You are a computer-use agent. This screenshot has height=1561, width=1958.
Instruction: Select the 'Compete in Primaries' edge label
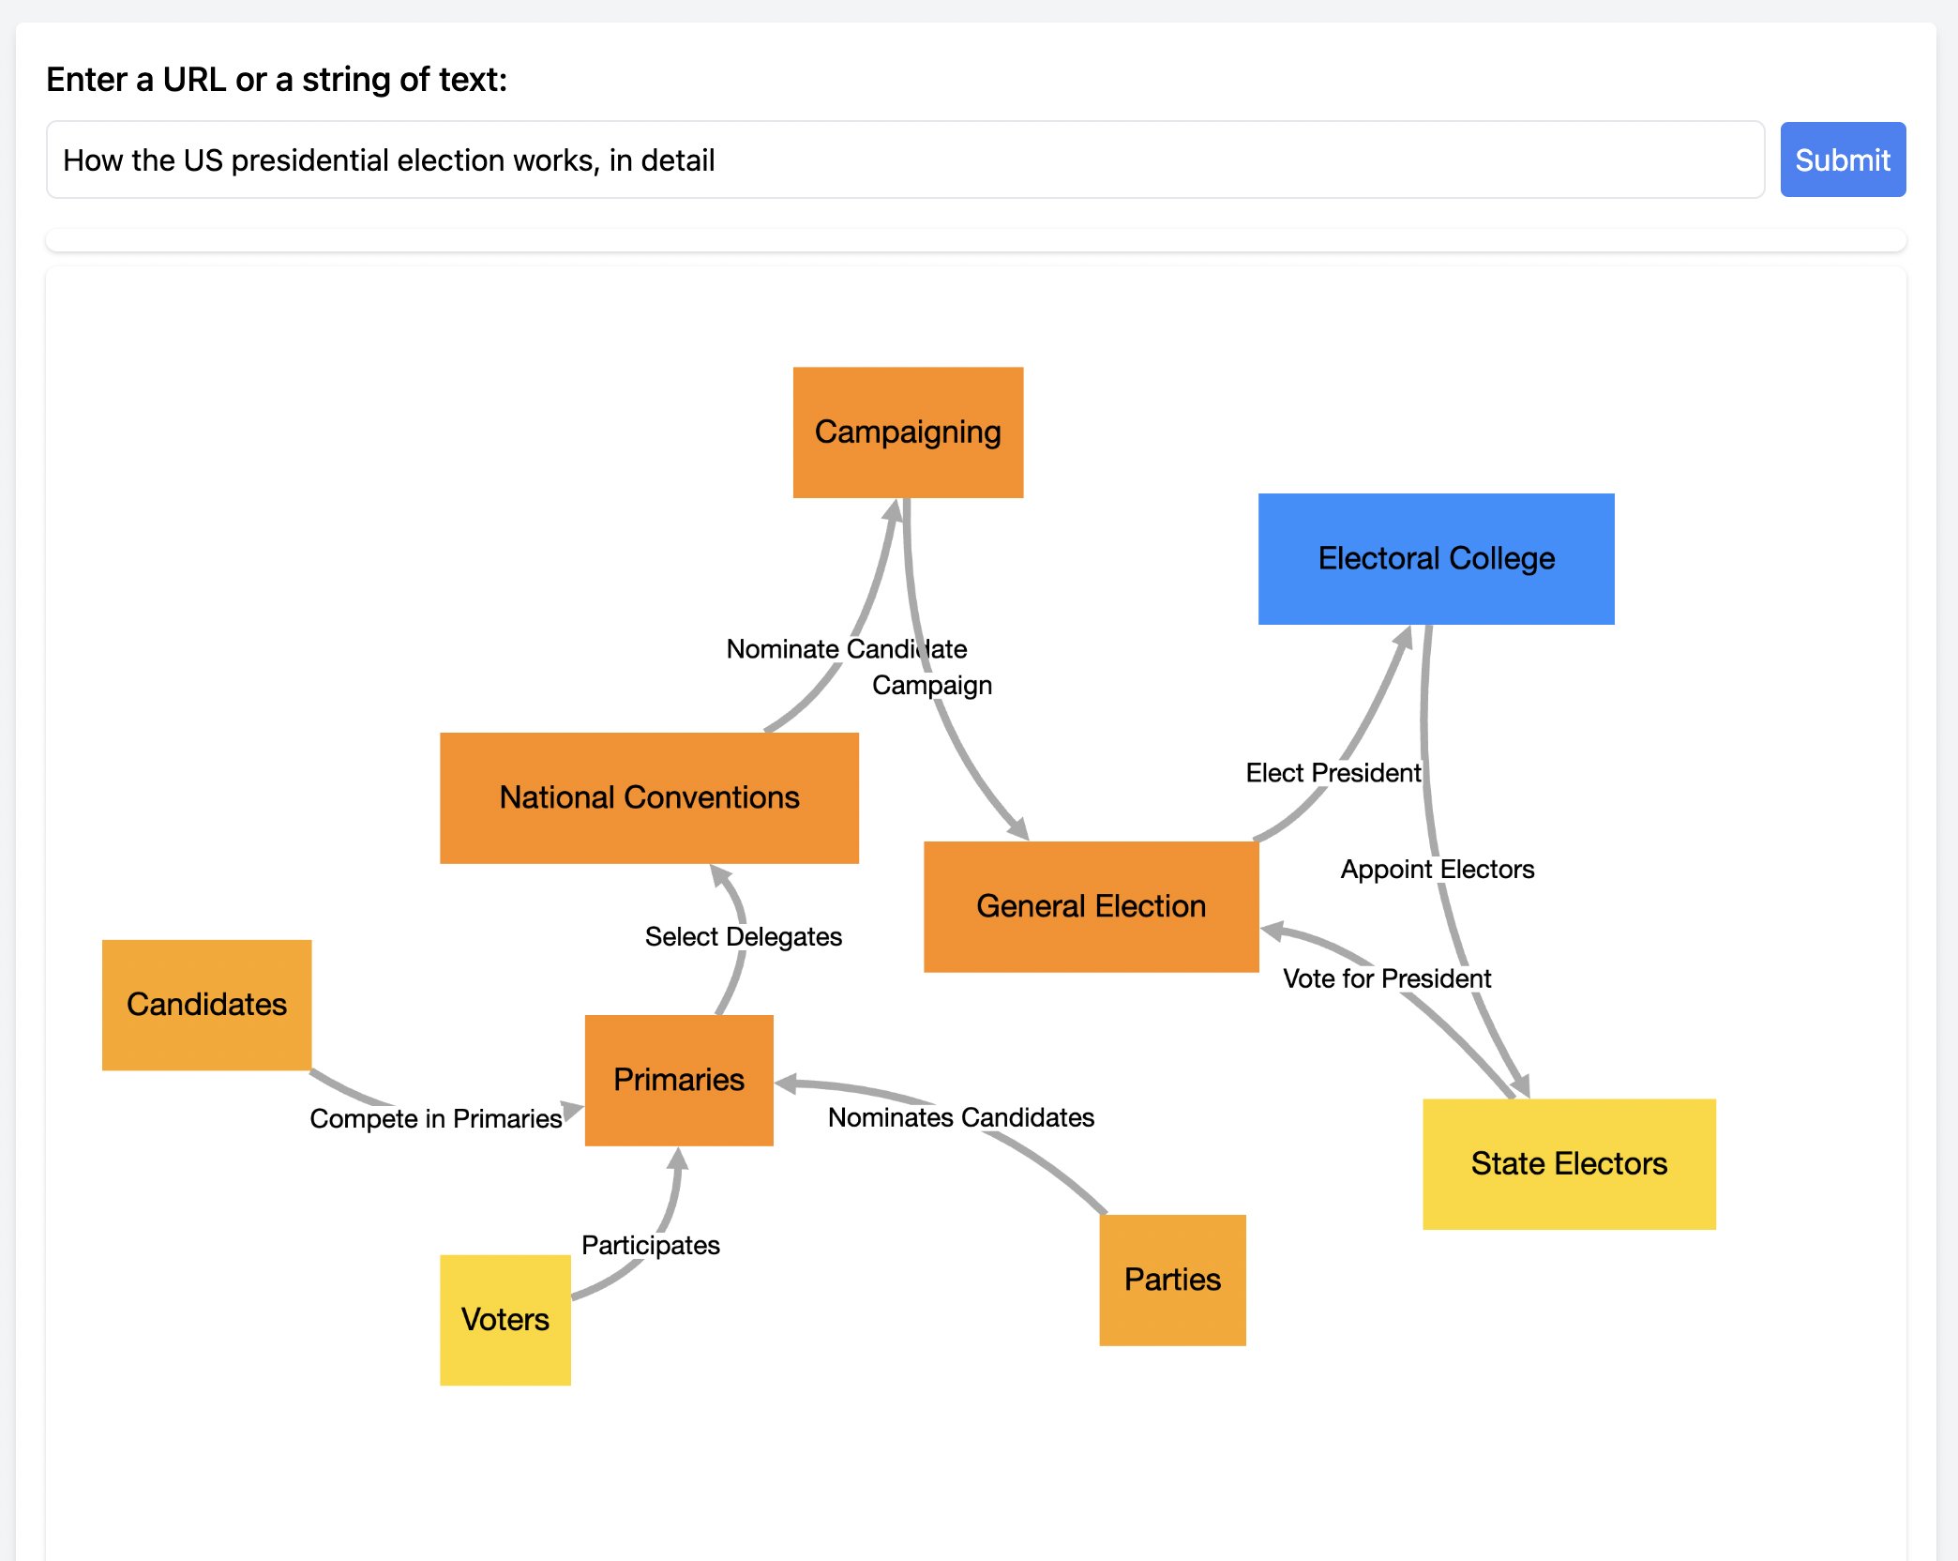[x=435, y=1118]
